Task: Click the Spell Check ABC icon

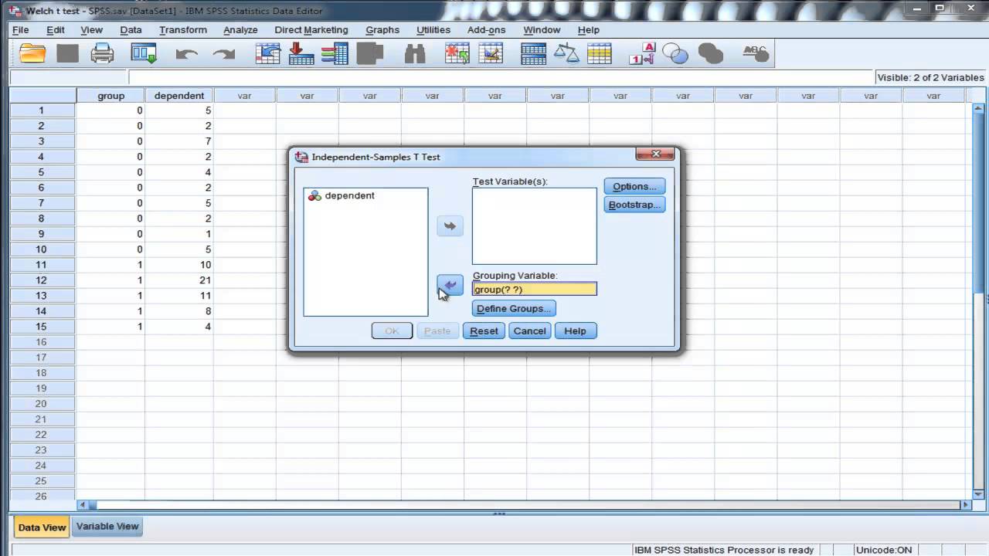Action: click(x=755, y=53)
